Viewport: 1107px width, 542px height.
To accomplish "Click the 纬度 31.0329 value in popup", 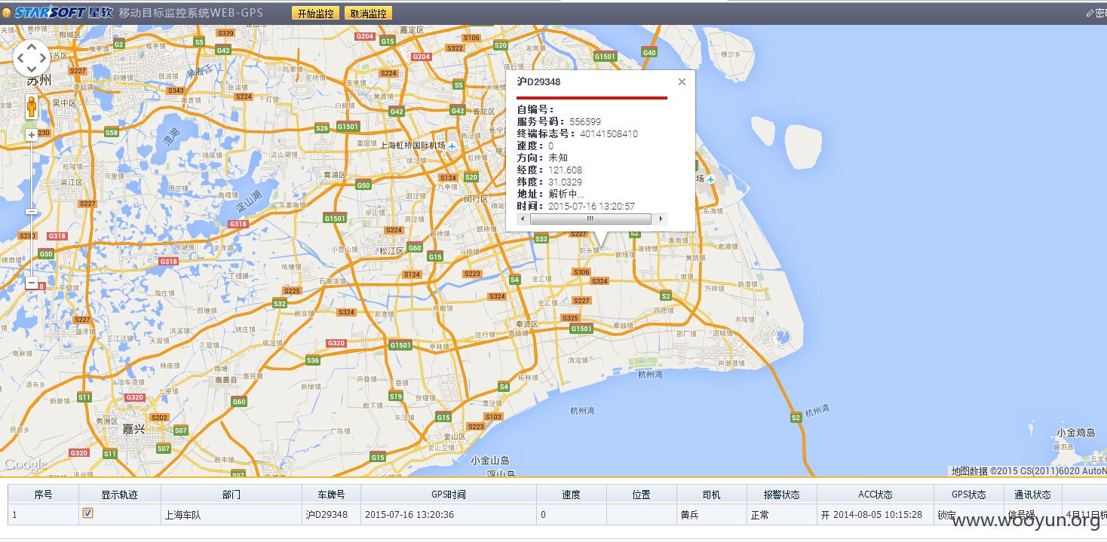I will click(x=566, y=182).
